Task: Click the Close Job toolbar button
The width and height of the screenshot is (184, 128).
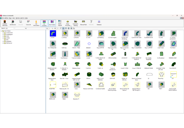Action: (x=28, y=23)
